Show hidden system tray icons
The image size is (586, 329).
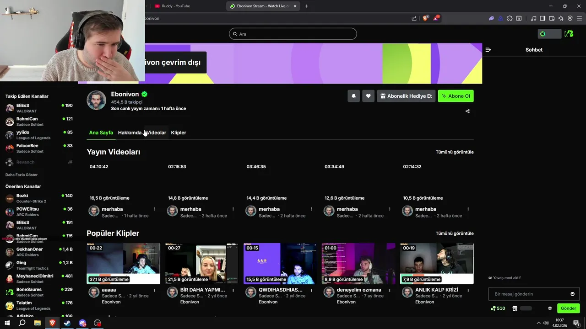click(538, 323)
